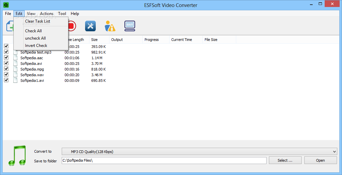
Task: Open the Actions menu
Action: point(47,14)
